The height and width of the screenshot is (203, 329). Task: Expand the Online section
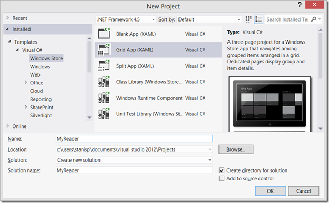point(8,126)
